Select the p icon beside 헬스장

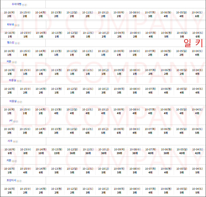click(x=18, y=43)
